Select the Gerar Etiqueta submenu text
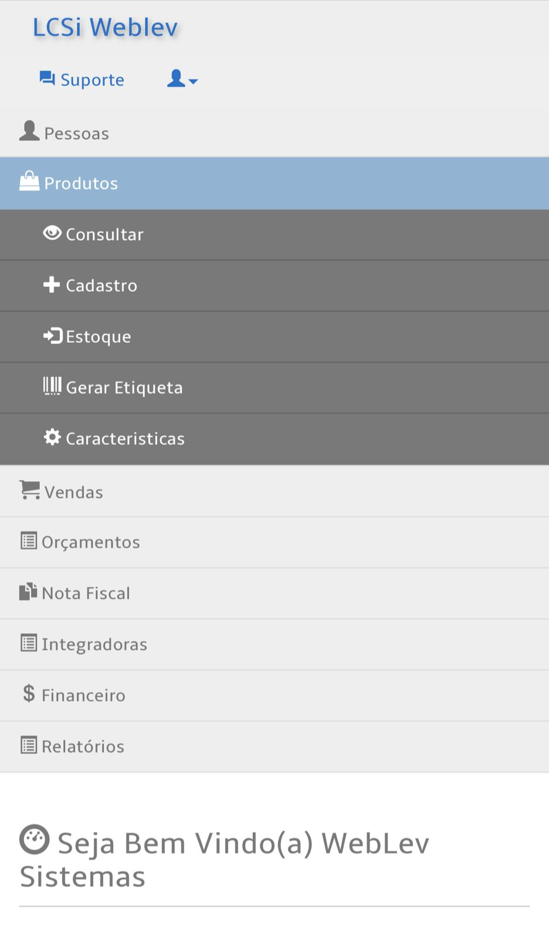This screenshot has width=549, height=939. (124, 388)
